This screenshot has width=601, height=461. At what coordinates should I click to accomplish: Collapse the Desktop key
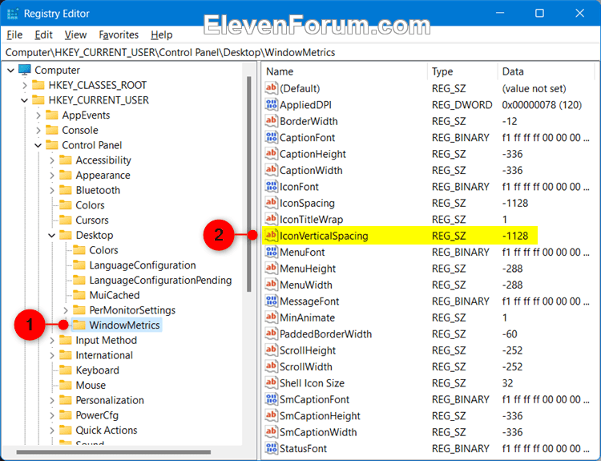click(x=52, y=235)
